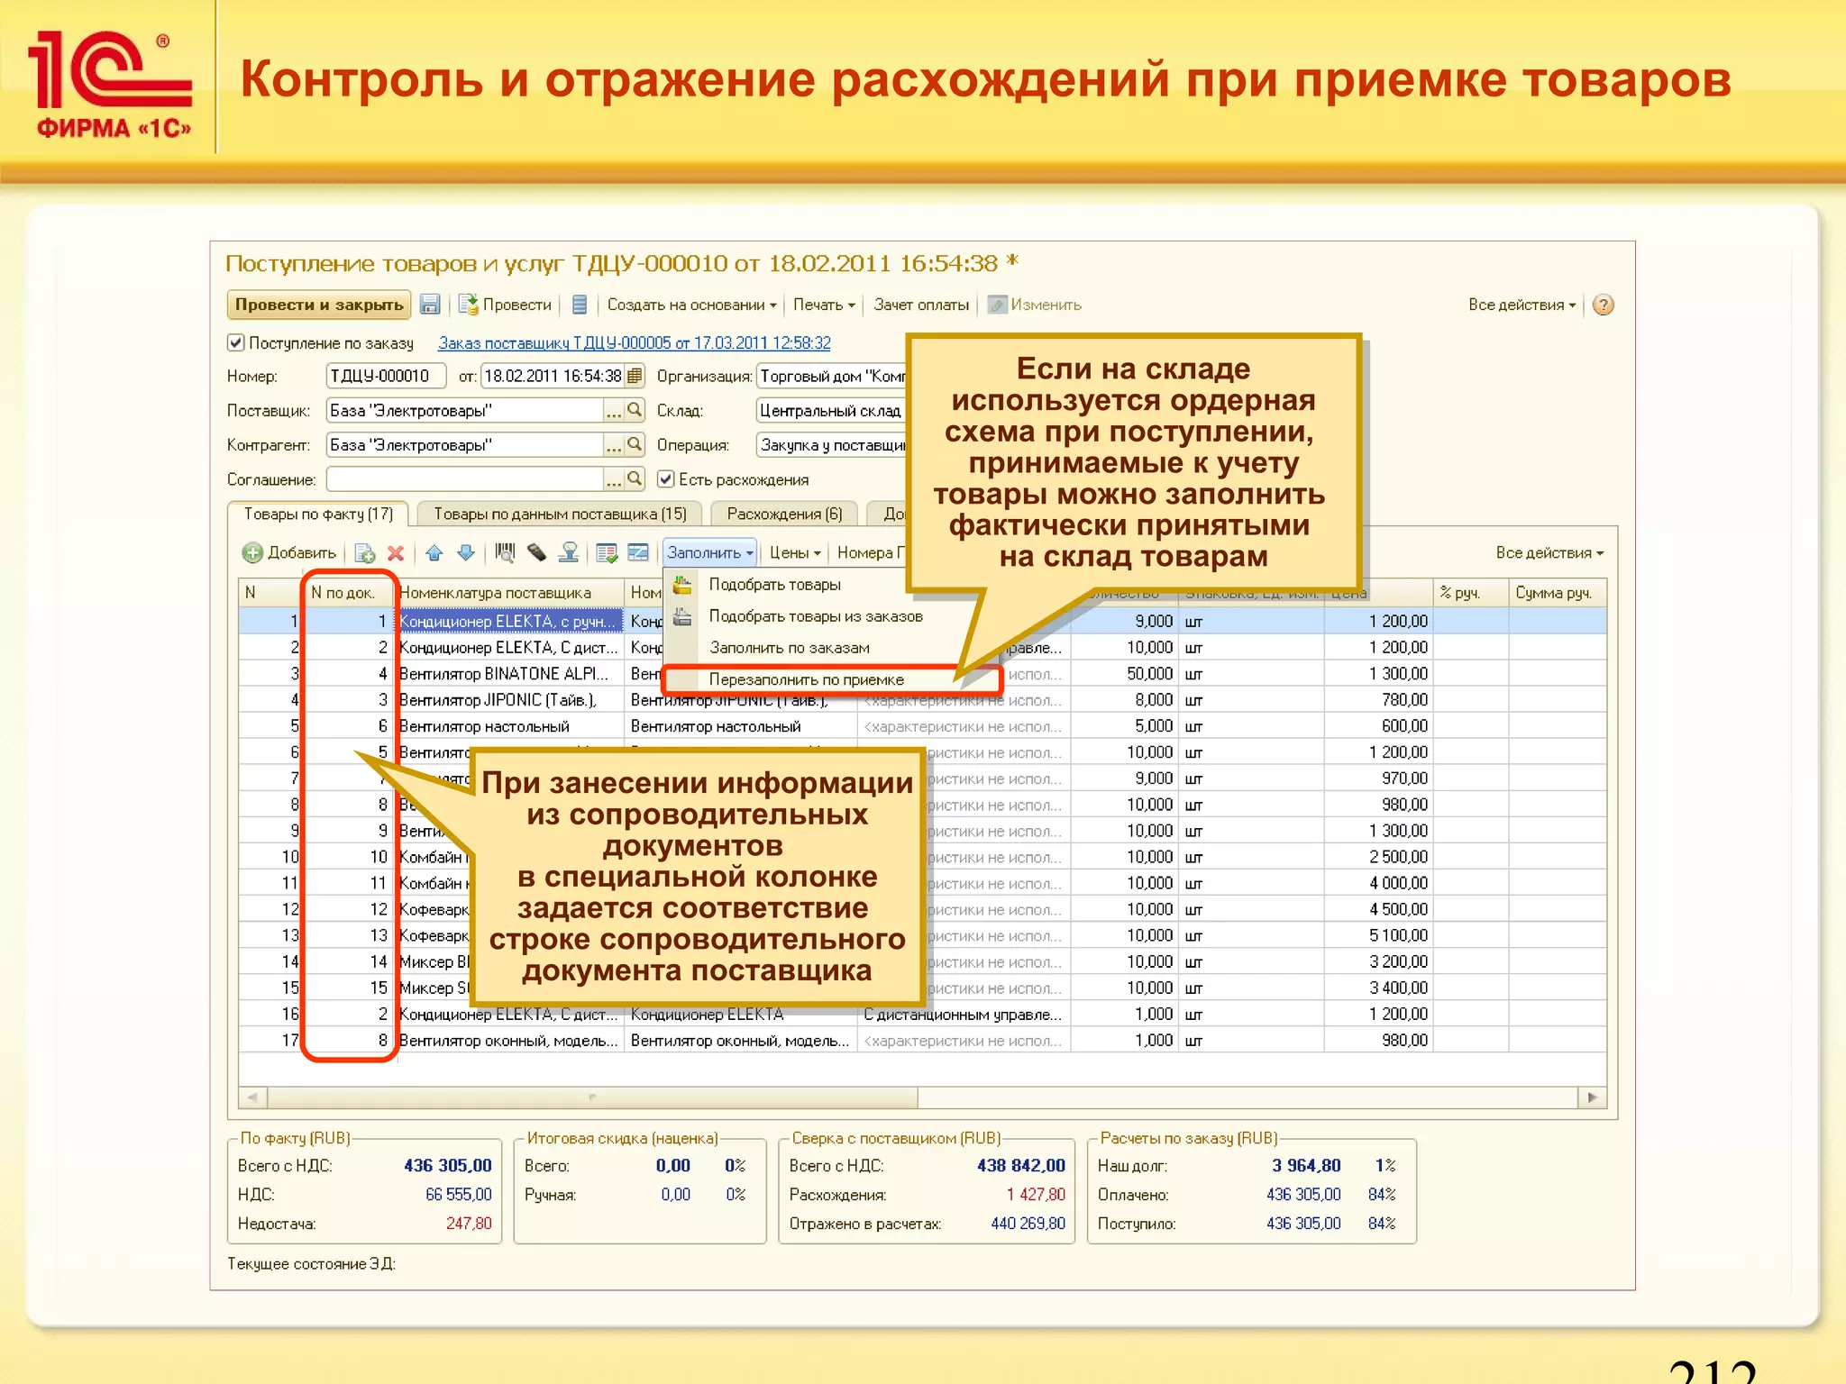Search by barcode icon
The image size is (1846, 1384).
505,552
